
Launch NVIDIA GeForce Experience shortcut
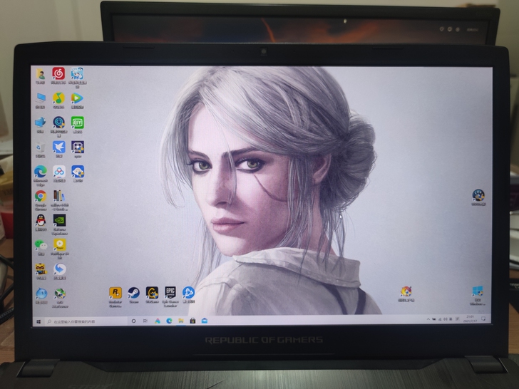pos(59,221)
